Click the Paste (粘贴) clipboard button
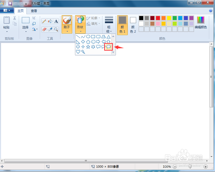This screenshot has width=215, height=172. pyautogui.click(x=6, y=23)
